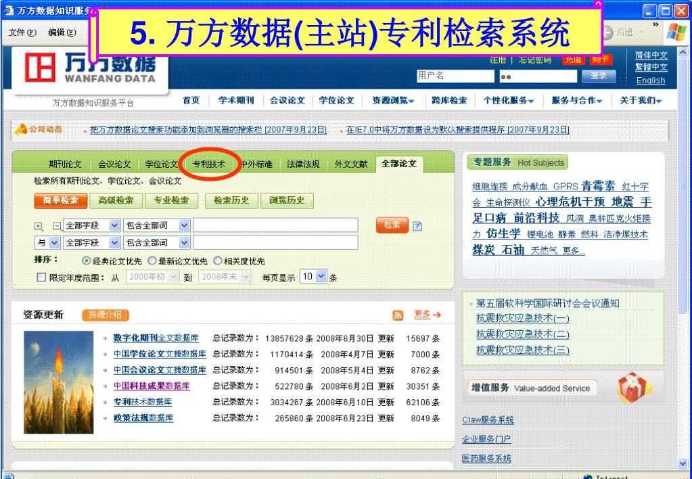Open the 2000年初 start year dropdown
Viewport: 692px width, 479px height.
[x=153, y=277]
